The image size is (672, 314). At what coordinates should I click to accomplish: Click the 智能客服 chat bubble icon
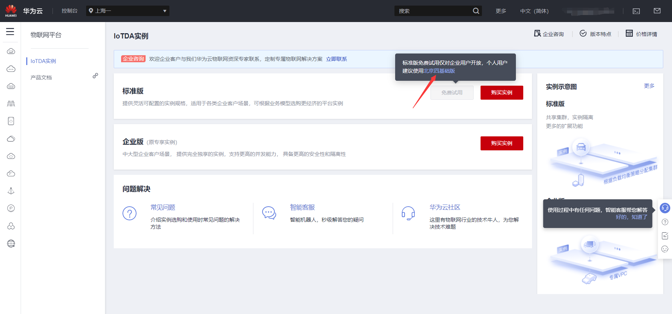(269, 213)
